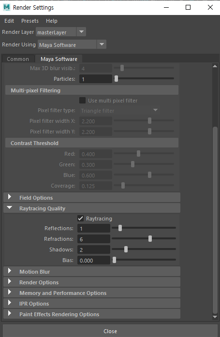The image size is (220, 337).
Task: Click the Contrast Threshold section header
Action: pyautogui.click(x=92, y=143)
